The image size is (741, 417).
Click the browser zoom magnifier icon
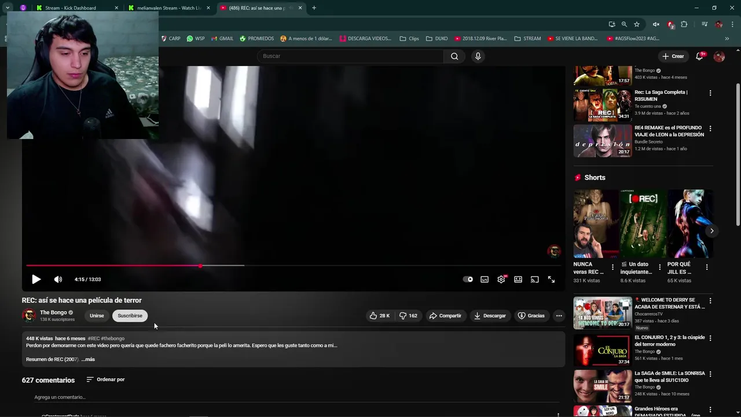pyautogui.click(x=624, y=24)
